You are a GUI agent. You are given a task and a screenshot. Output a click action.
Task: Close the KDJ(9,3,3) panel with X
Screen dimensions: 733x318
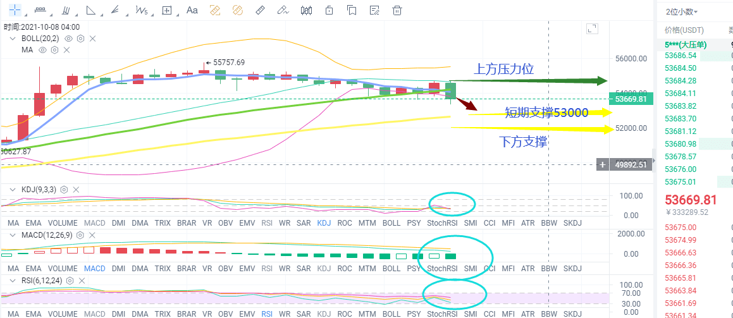pyautogui.click(x=76, y=190)
